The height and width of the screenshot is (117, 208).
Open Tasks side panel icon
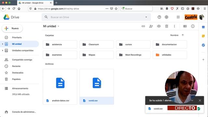(x=203, y=45)
